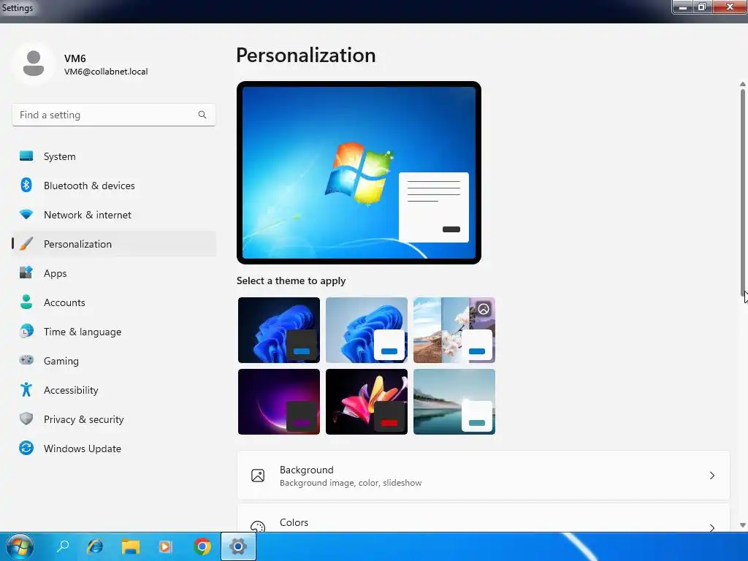Screen dimensions: 748x561
Task: Expand the Background settings chevron
Action: (711, 476)
